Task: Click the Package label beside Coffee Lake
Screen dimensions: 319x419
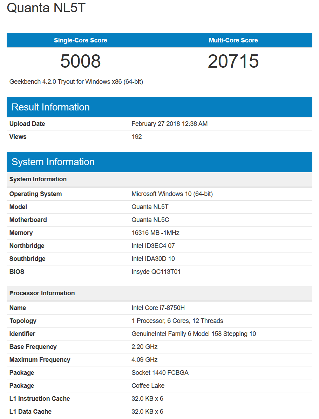Action: point(22,386)
